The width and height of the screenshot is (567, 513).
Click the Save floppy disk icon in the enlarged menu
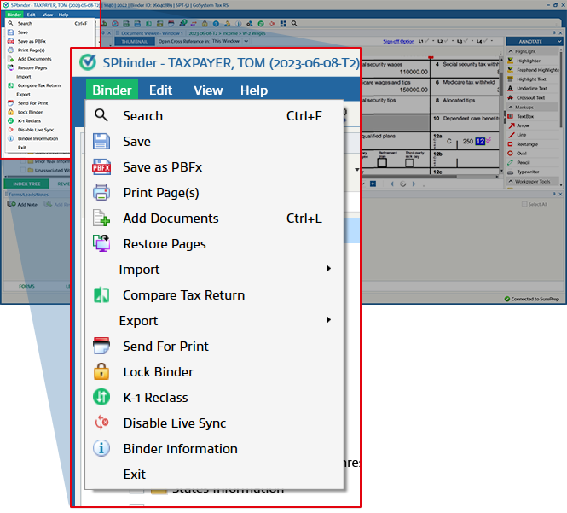point(101,141)
